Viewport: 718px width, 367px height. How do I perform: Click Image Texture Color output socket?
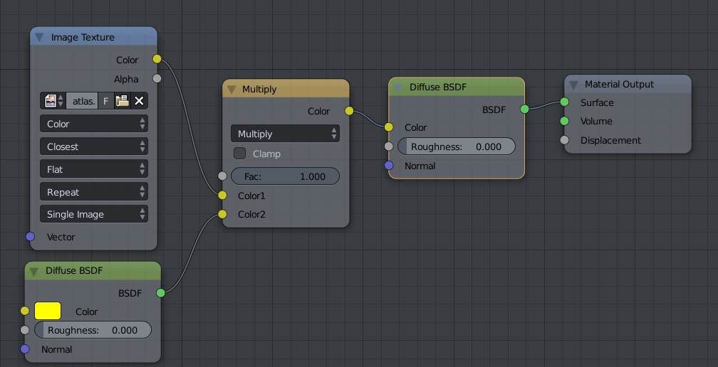[157, 58]
